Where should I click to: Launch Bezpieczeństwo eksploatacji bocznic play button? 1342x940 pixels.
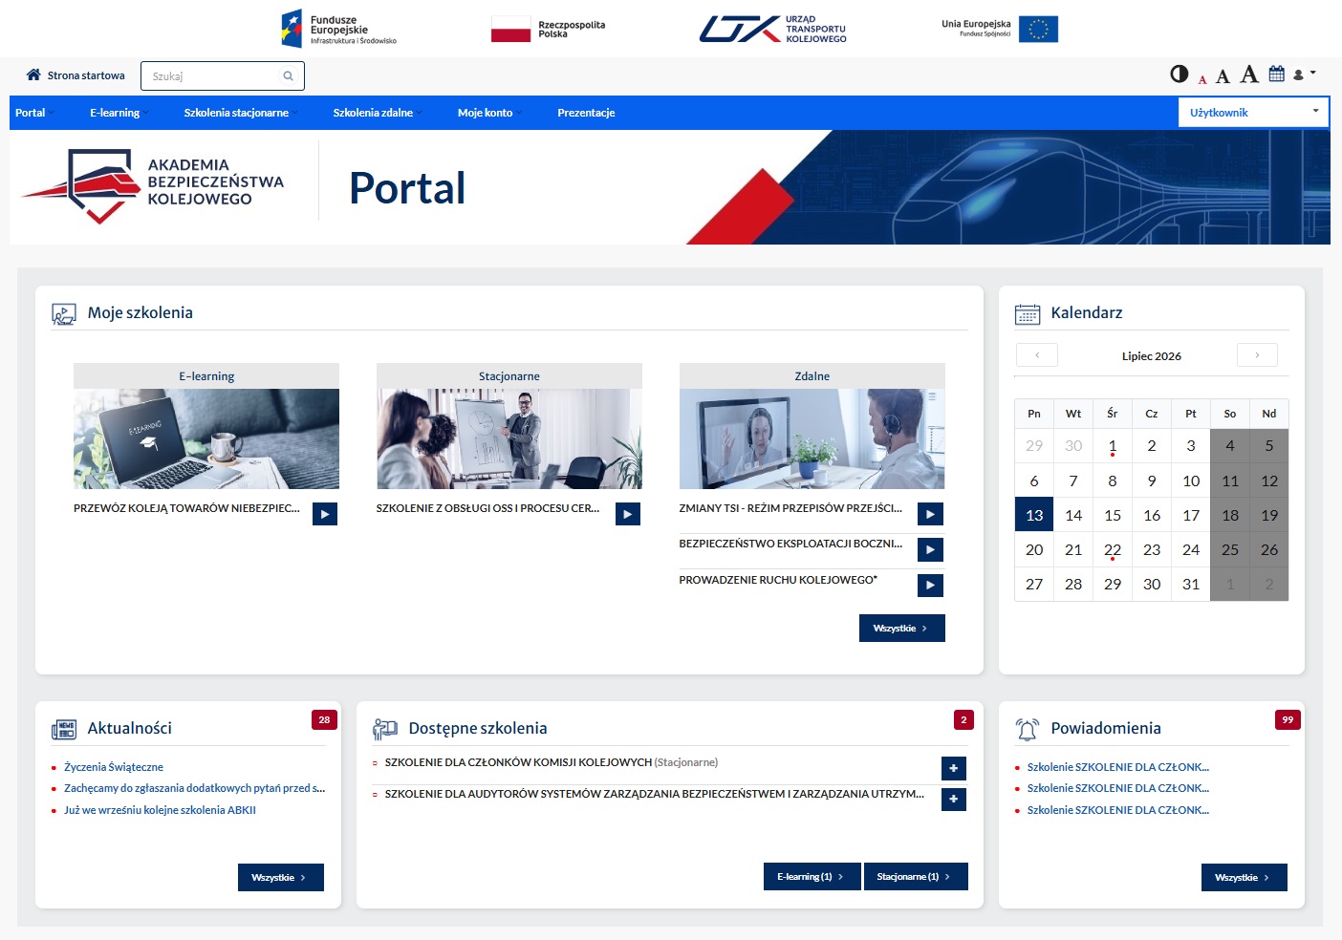(930, 549)
